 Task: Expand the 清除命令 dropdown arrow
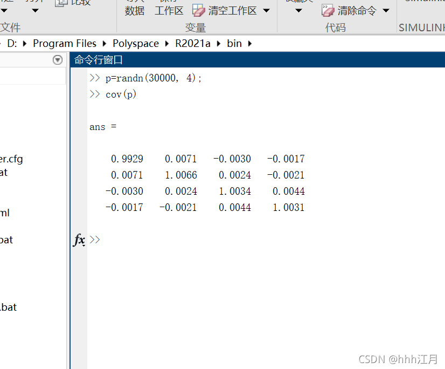386,11
